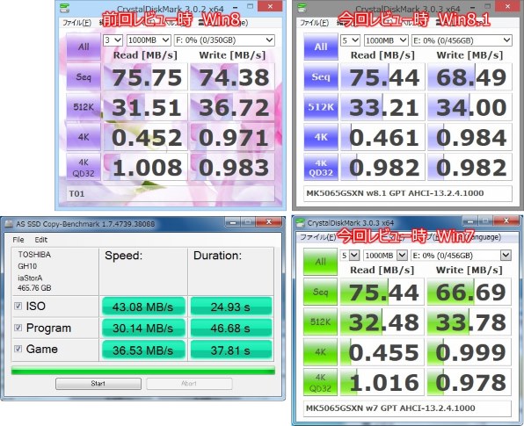Open the 1000MB size dropdown in the purple Win8 window
524x426 pixels.
pos(149,40)
